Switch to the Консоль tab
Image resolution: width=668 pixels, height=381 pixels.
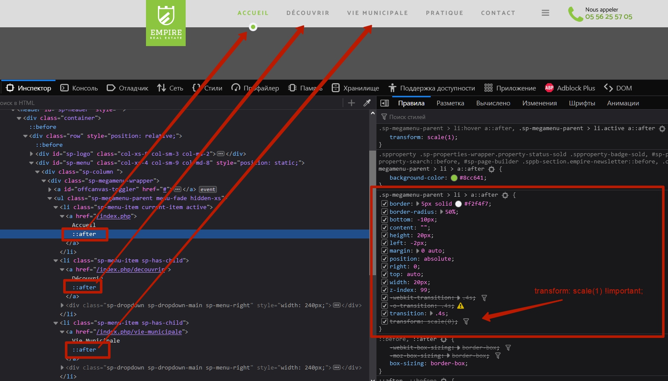[x=79, y=88]
